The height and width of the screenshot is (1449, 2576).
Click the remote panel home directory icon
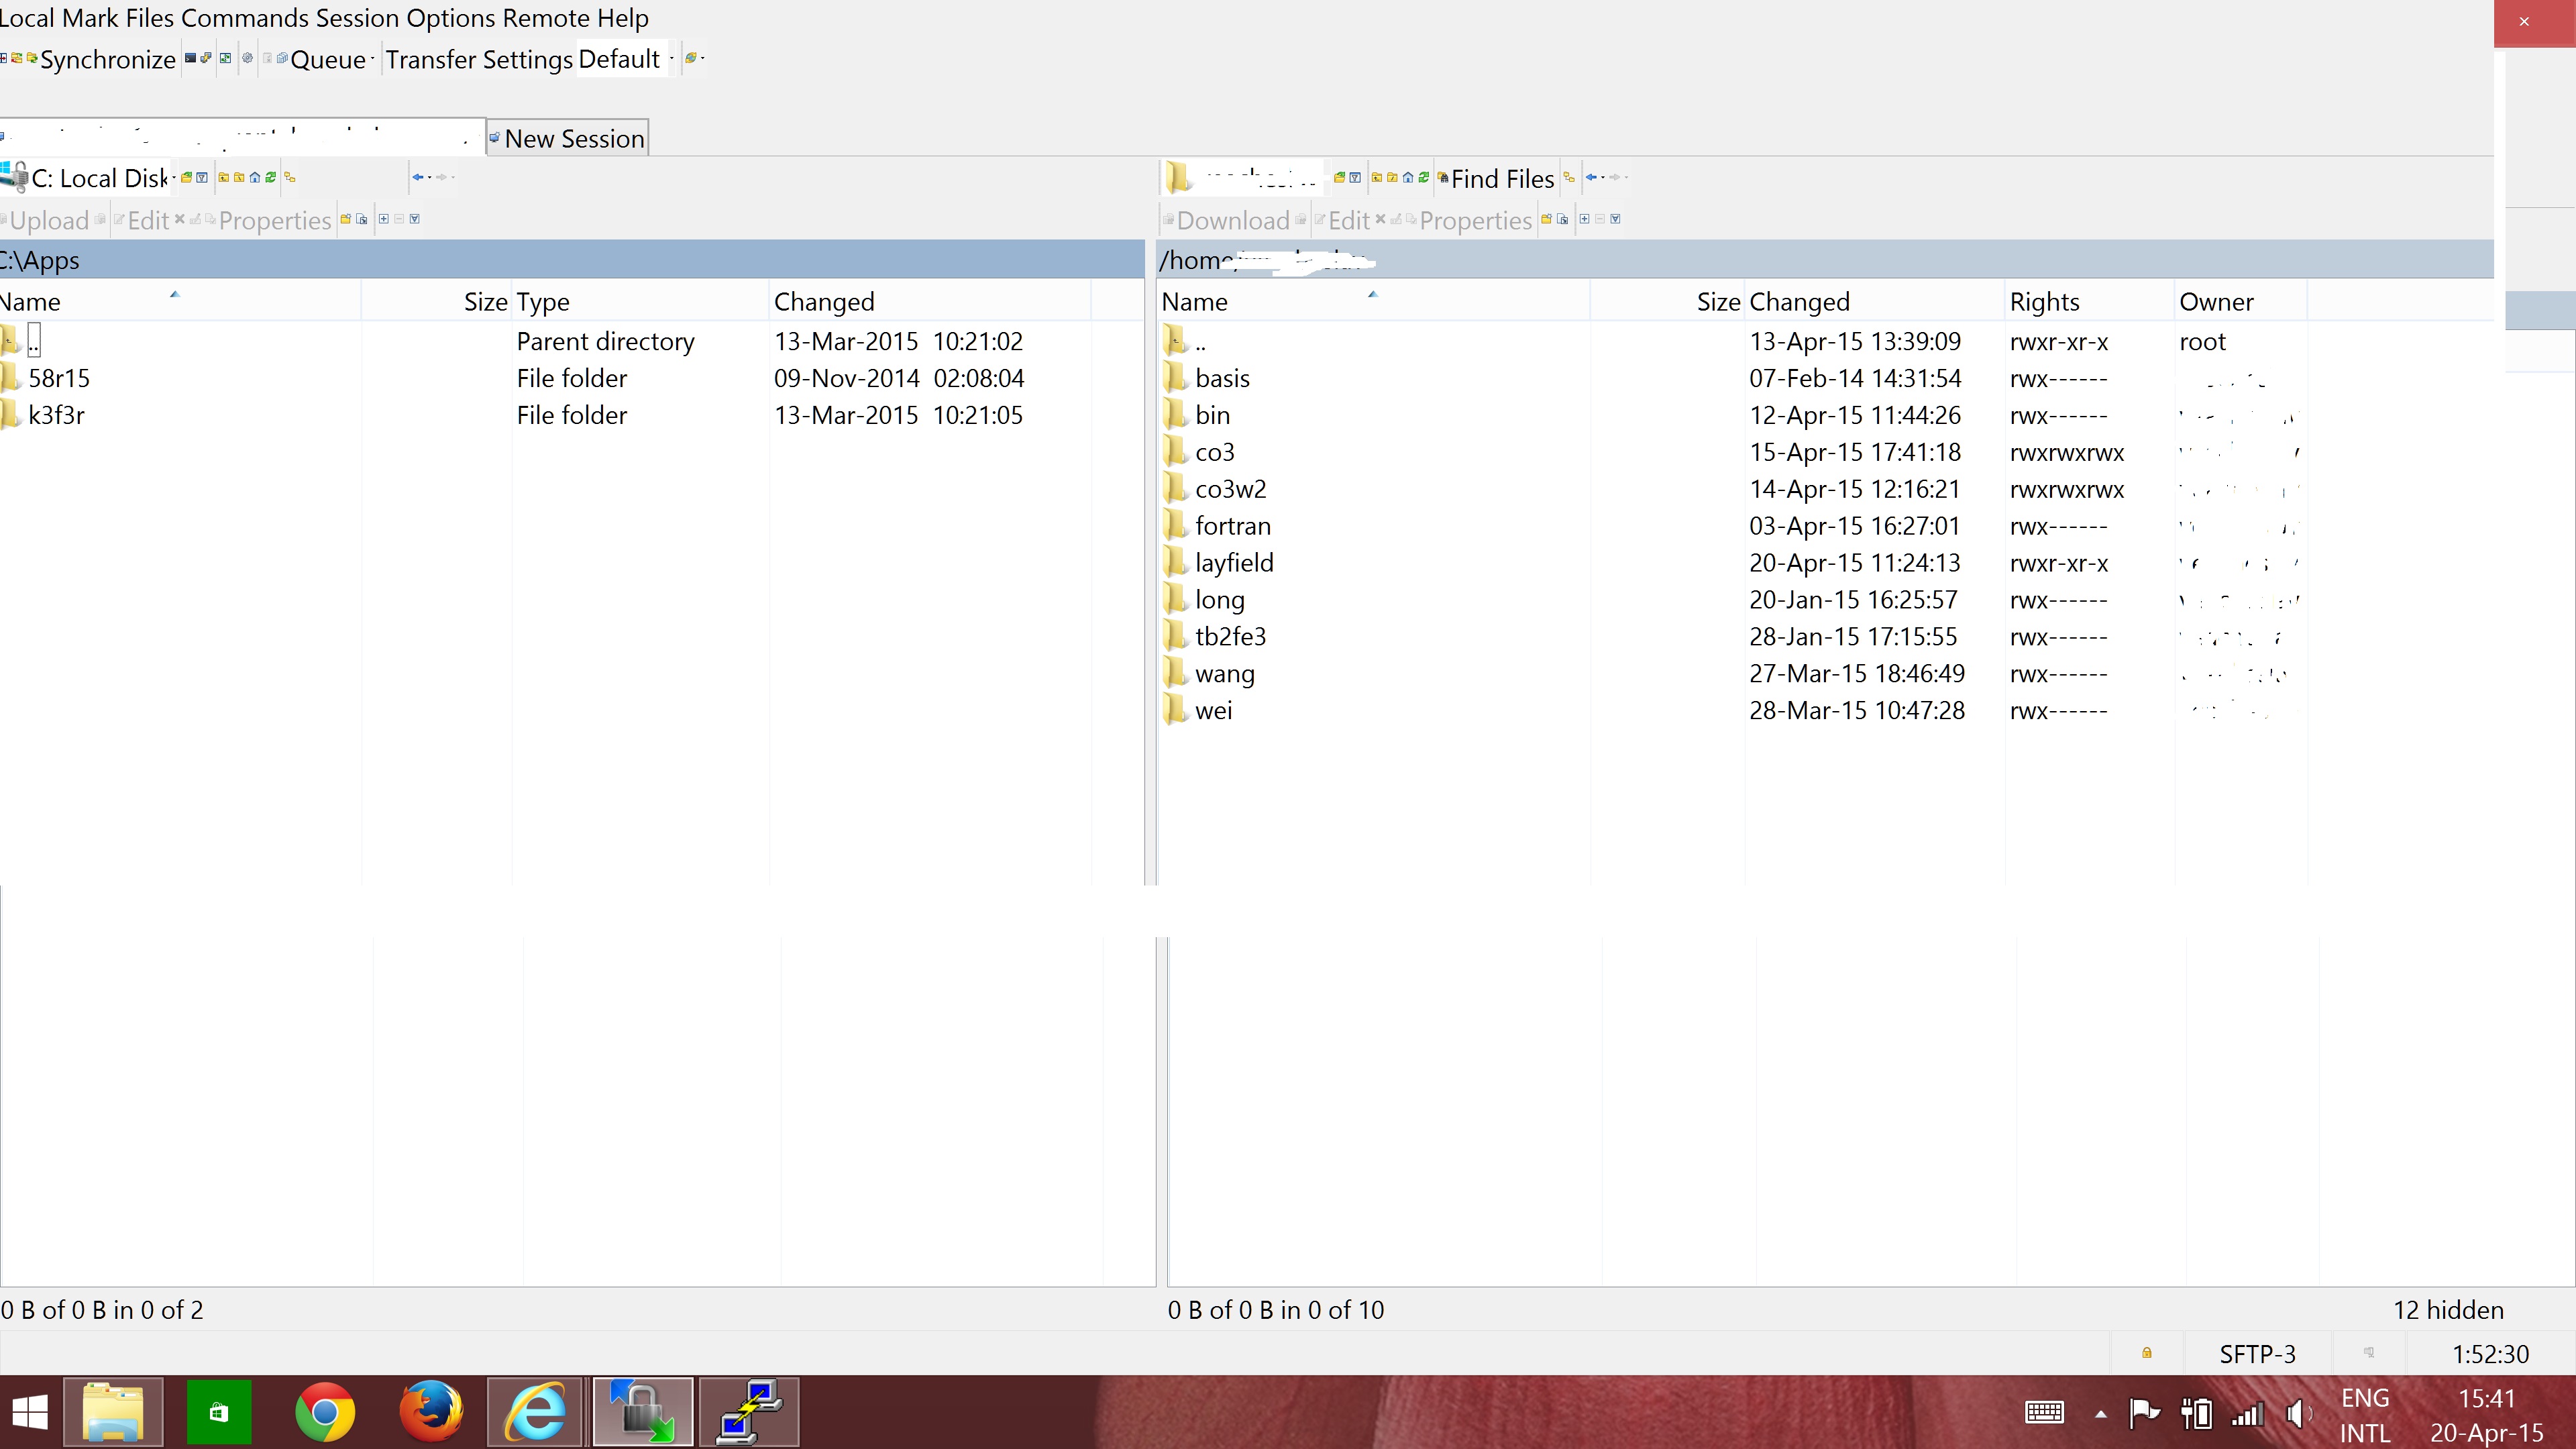coord(1408,178)
